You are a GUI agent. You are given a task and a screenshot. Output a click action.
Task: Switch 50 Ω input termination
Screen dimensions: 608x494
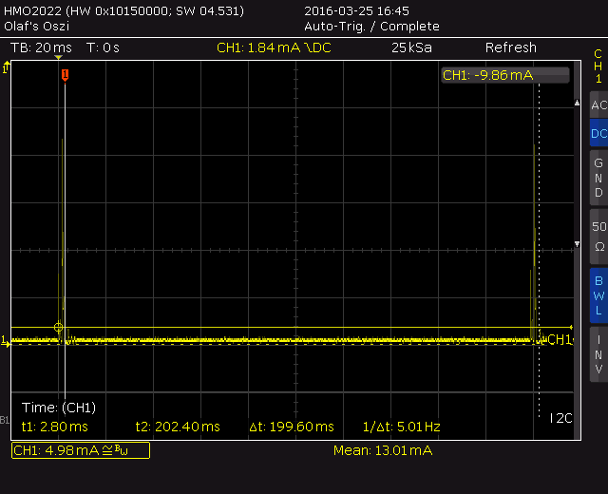pyautogui.click(x=598, y=237)
